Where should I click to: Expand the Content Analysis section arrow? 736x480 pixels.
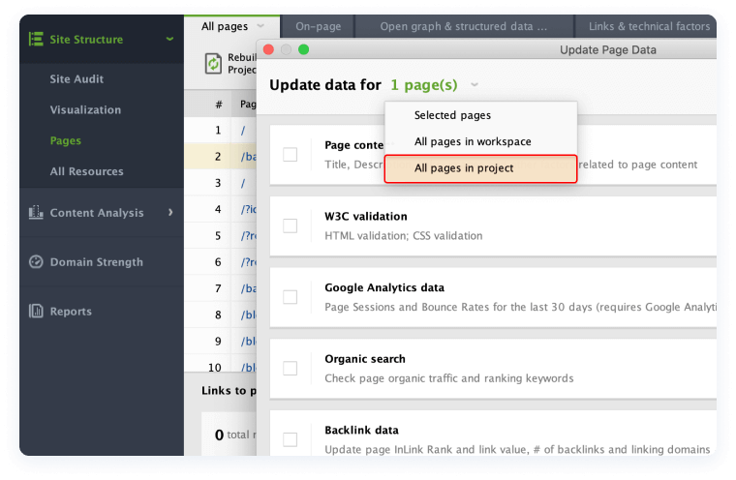pyautogui.click(x=170, y=213)
